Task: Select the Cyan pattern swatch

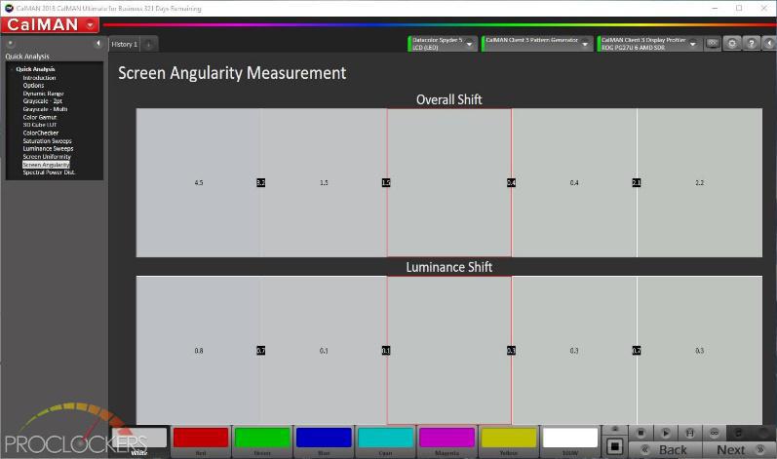Action: 385,441
